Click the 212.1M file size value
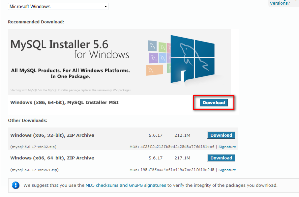The image size is (299, 197). pos(182,135)
